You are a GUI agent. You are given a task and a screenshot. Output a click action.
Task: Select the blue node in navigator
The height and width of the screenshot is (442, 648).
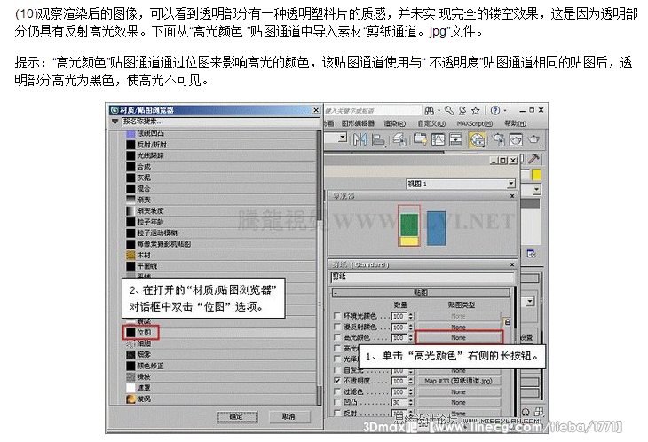point(437,228)
